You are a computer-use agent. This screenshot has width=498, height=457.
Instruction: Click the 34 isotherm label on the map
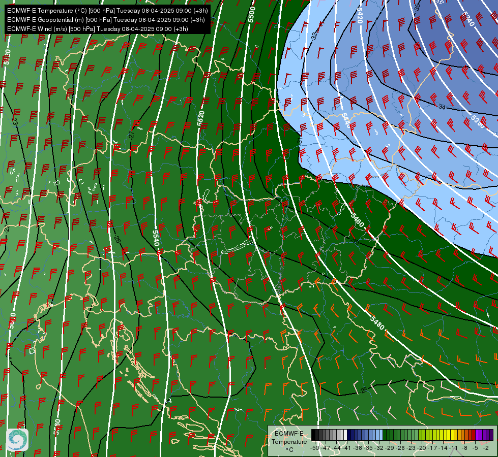point(442,107)
